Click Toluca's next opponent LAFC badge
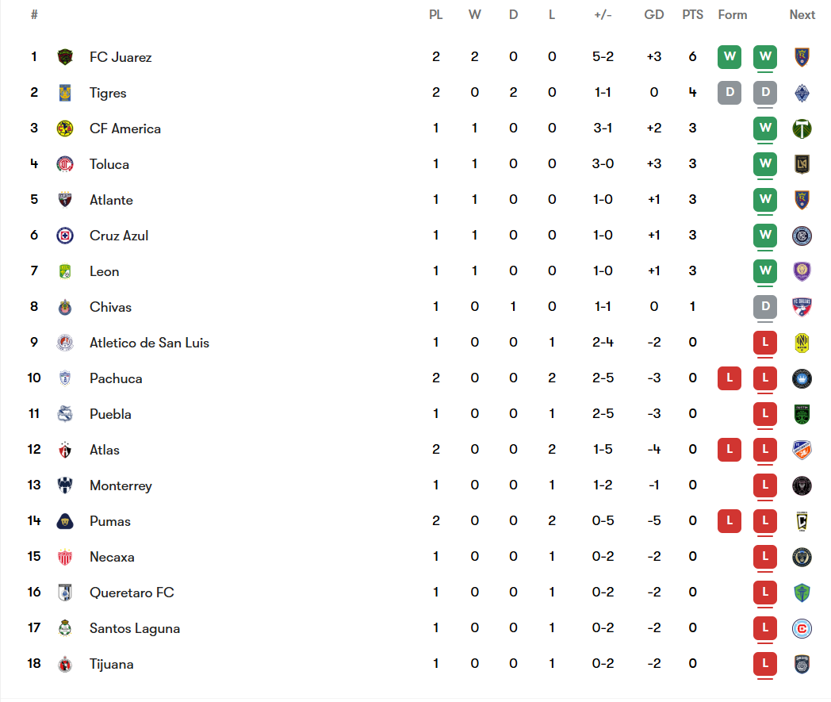 (x=802, y=164)
